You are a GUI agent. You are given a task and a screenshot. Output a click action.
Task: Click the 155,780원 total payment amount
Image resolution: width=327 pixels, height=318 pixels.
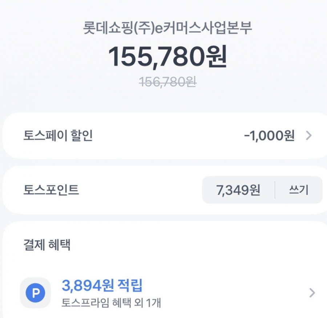pos(167,58)
